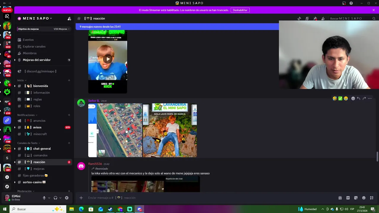React with the green checkmark emoji
379x213 pixels.
[340, 99]
